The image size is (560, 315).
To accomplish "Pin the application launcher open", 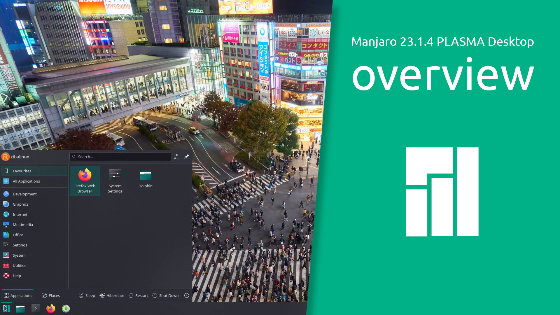I will pyautogui.click(x=187, y=157).
